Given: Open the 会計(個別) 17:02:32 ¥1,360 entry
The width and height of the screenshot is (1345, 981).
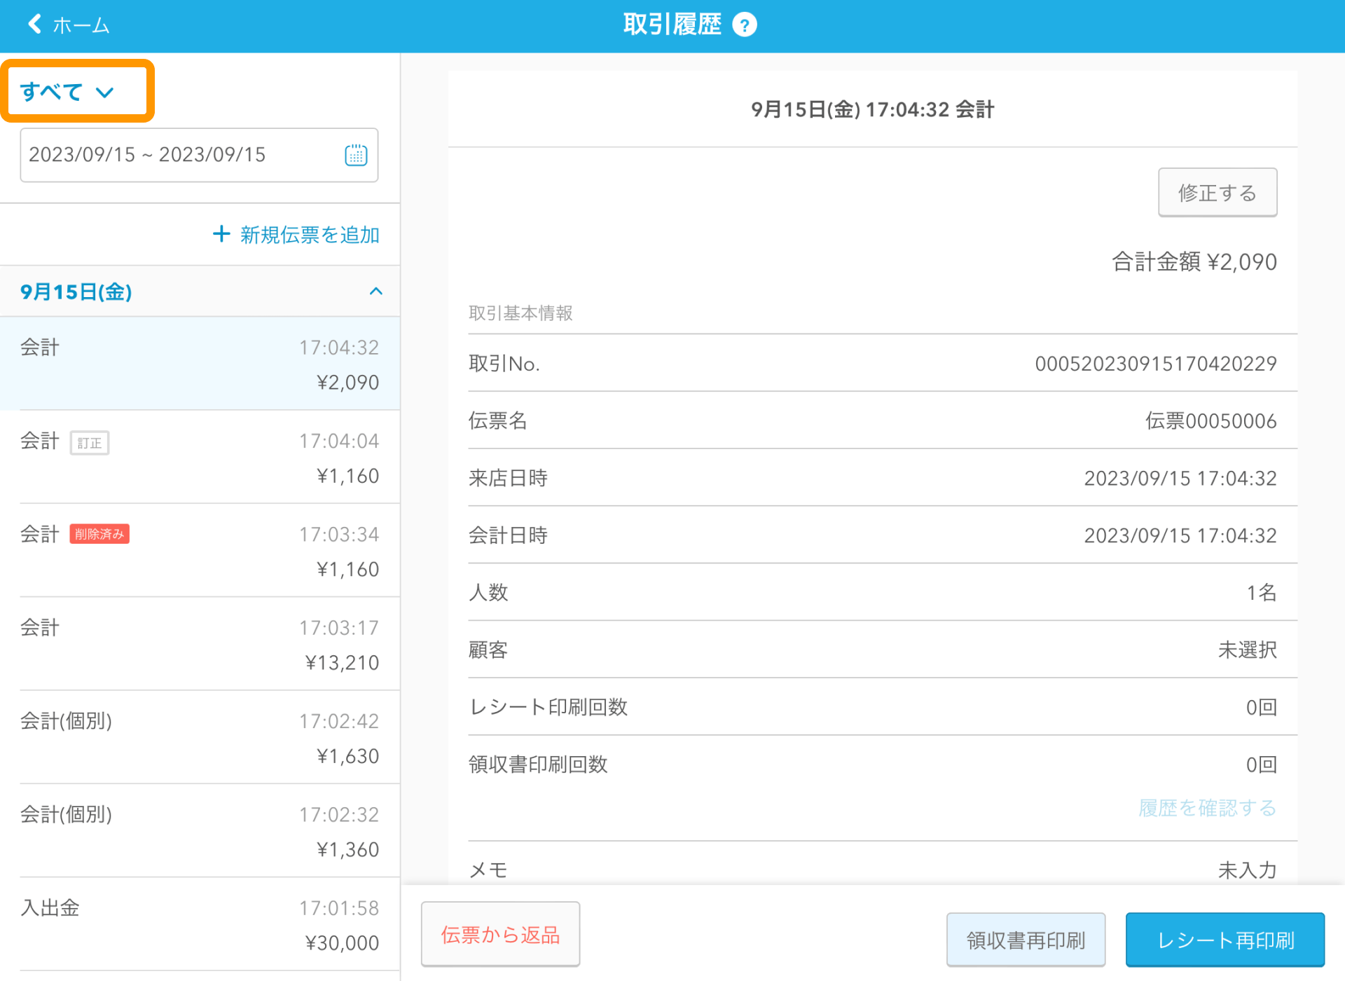Looking at the screenshot, I should click(x=200, y=831).
